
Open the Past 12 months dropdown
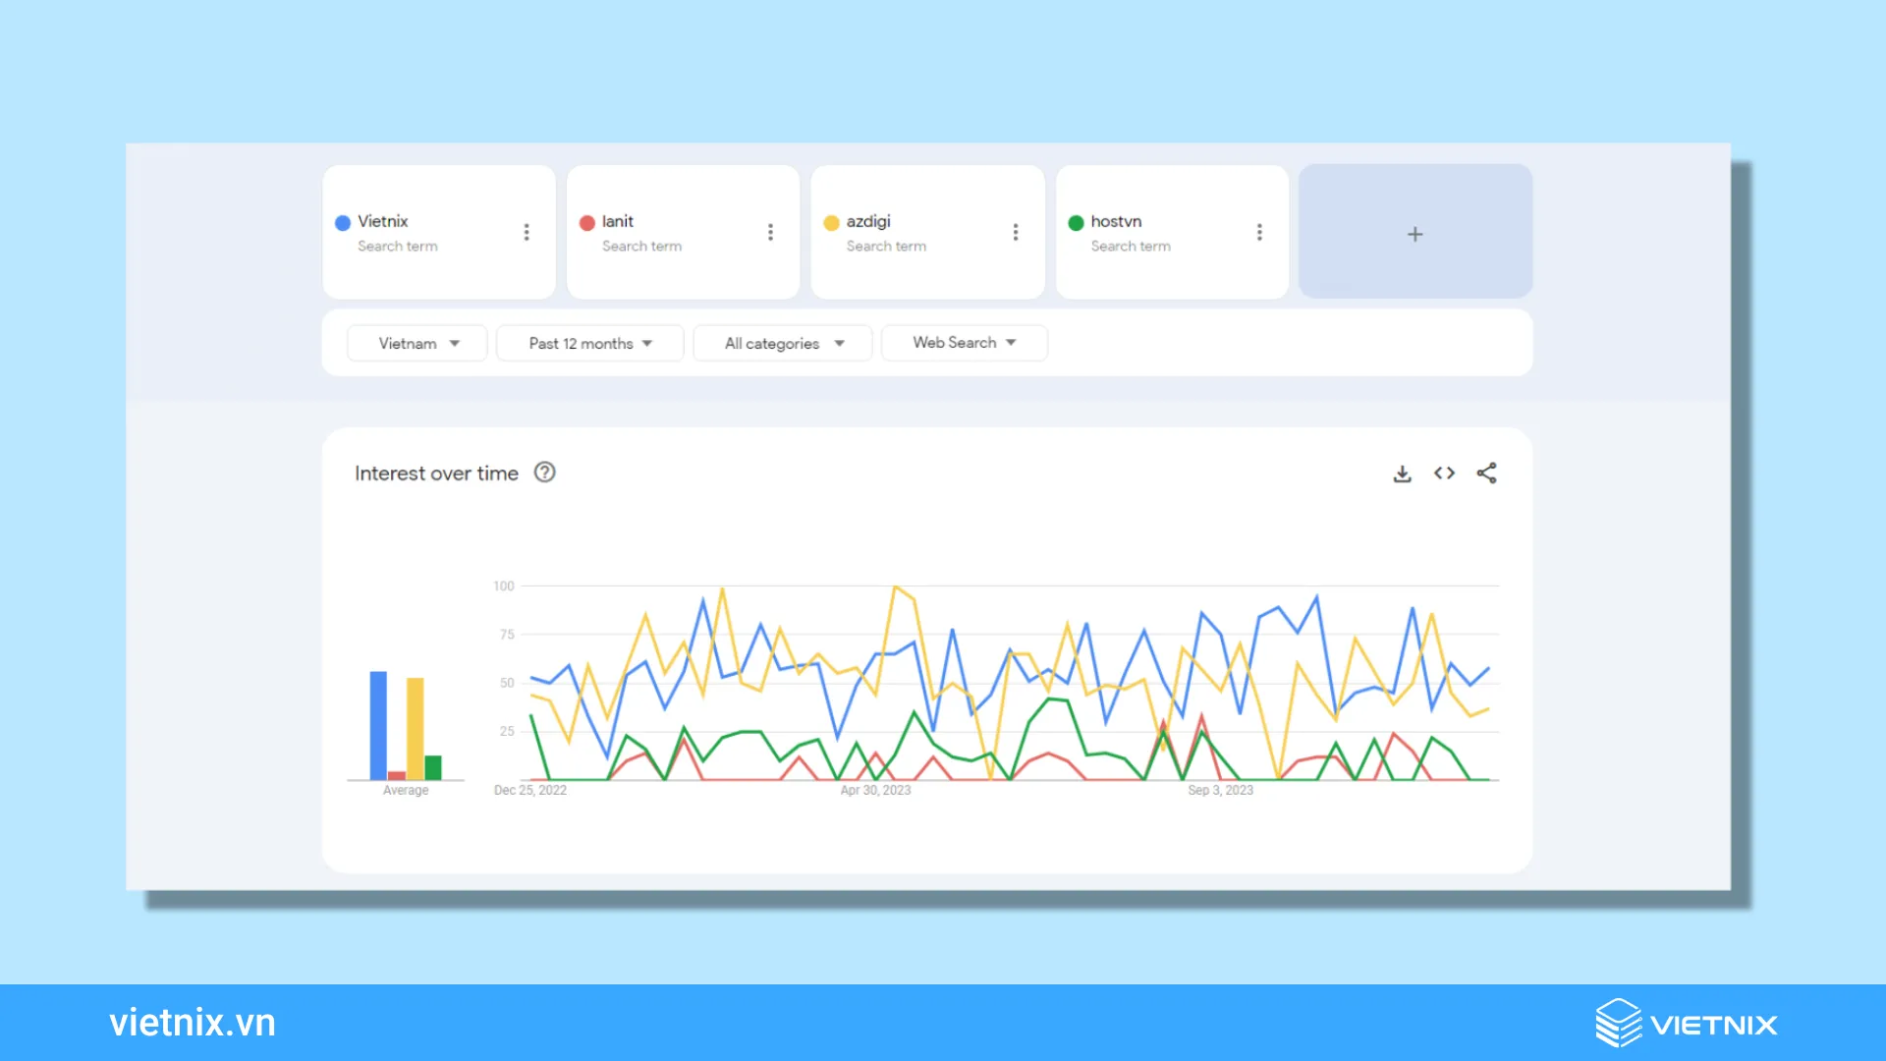[x=589, y=343]
